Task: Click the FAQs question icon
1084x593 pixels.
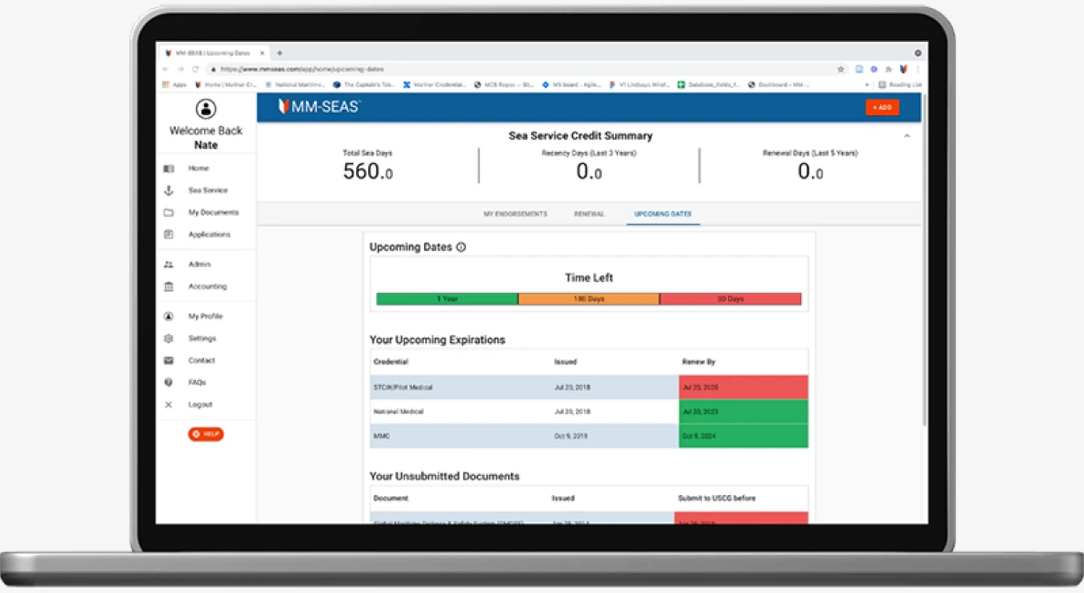Action: point(168,383)
